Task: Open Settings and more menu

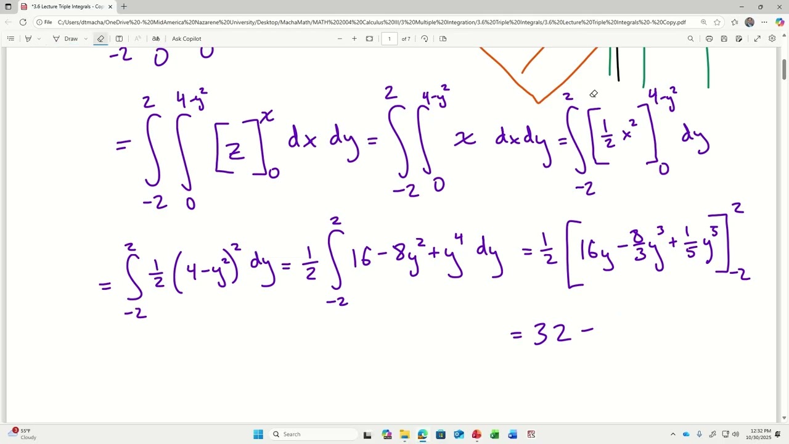Action: click(765, 22)
